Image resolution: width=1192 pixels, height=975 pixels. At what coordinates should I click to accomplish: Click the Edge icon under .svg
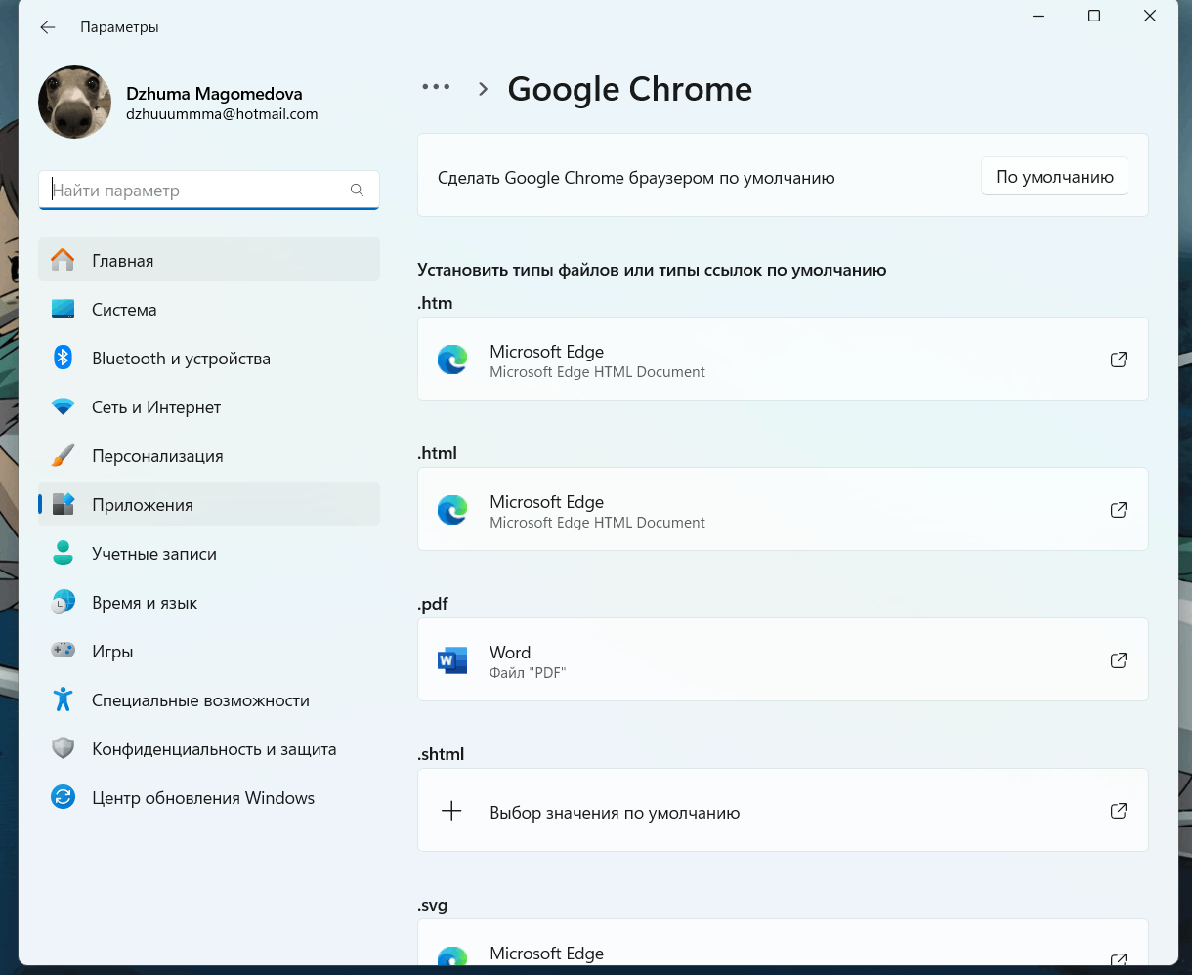click(x=451, y=957)
